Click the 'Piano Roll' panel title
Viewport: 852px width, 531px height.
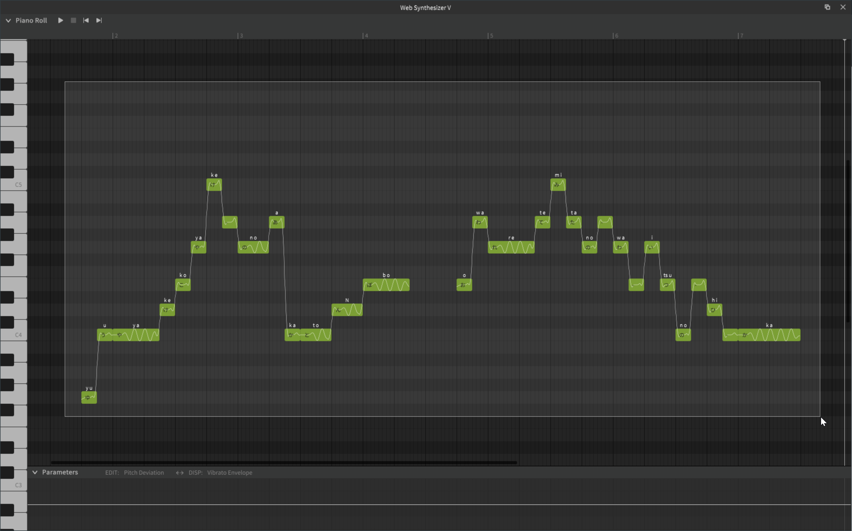[x=31, y=21]
